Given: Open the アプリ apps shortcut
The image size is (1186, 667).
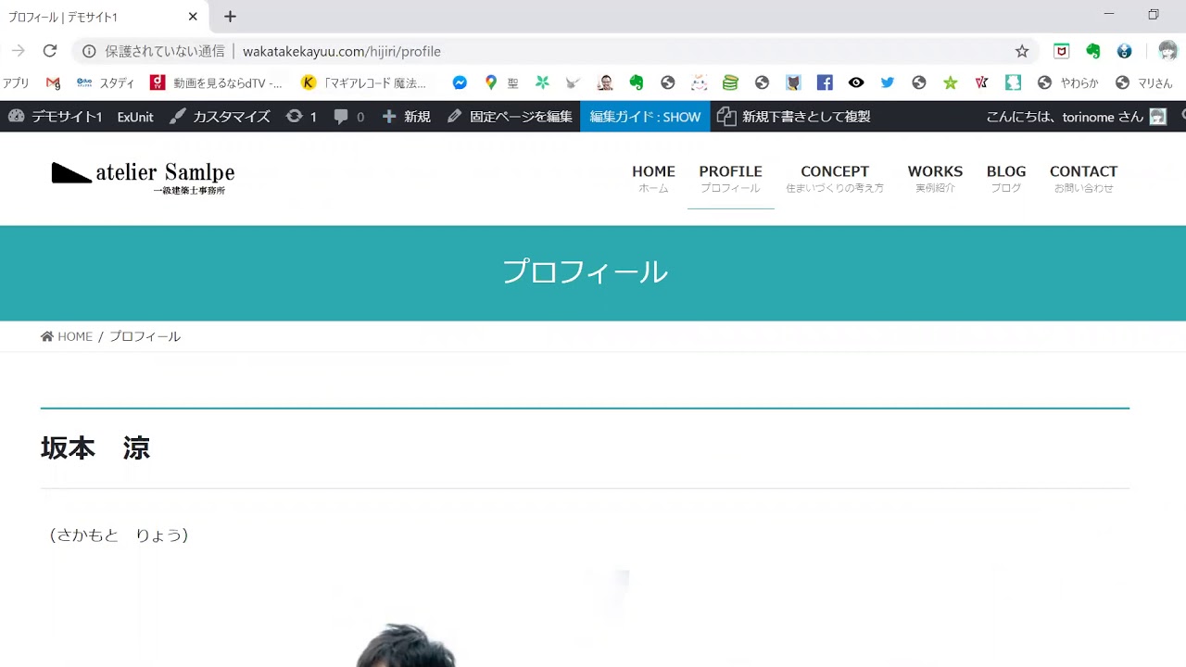Looking at the screenshot, I should tap(16, 82).
